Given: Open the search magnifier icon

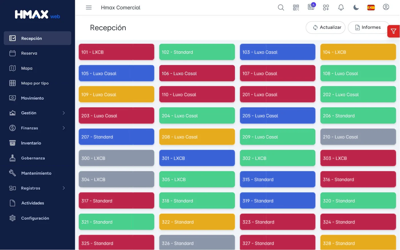Looking at the screenshot, I should coord(281,7).
